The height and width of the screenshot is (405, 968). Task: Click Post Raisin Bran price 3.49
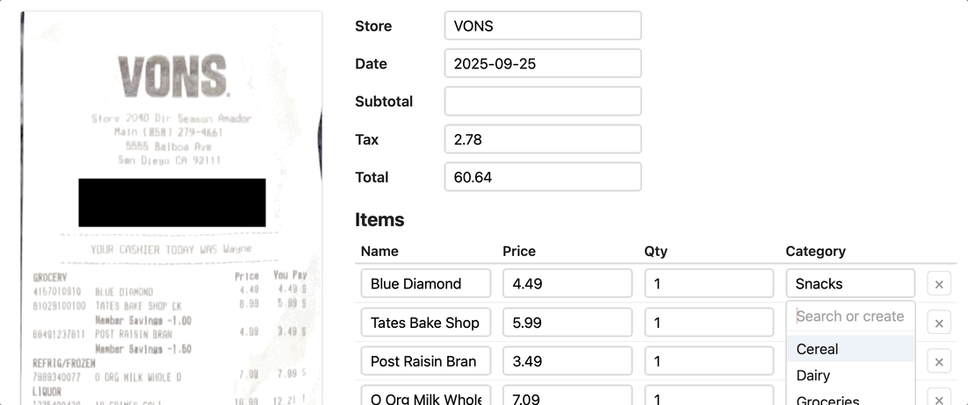click(x=567, y=361)
